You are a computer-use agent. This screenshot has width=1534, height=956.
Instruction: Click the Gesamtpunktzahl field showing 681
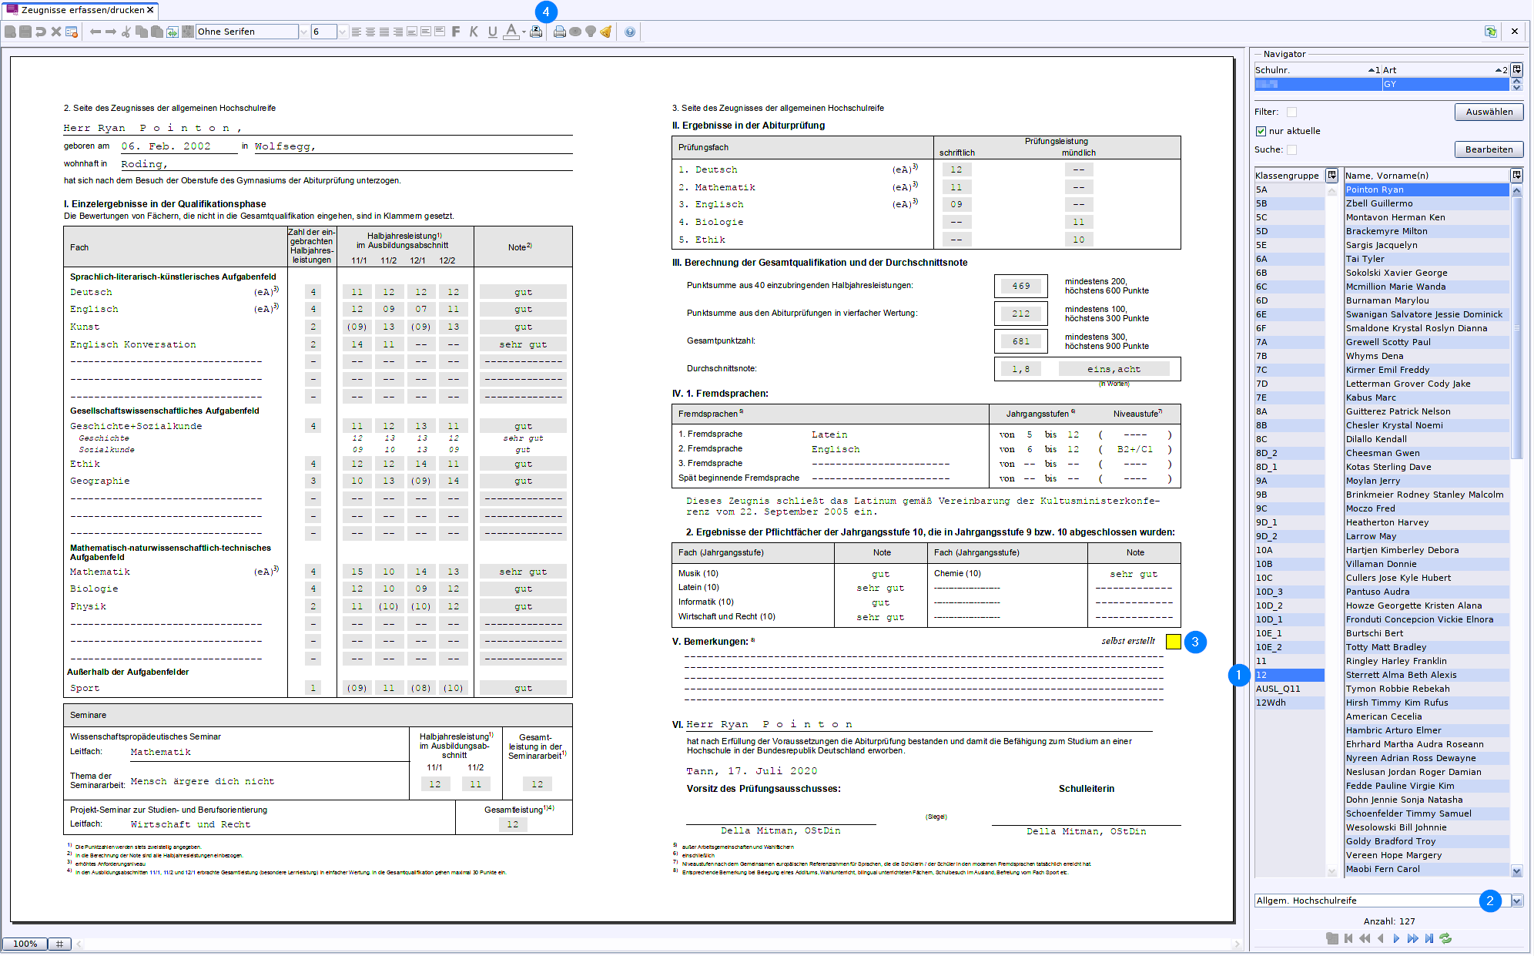1020,341
